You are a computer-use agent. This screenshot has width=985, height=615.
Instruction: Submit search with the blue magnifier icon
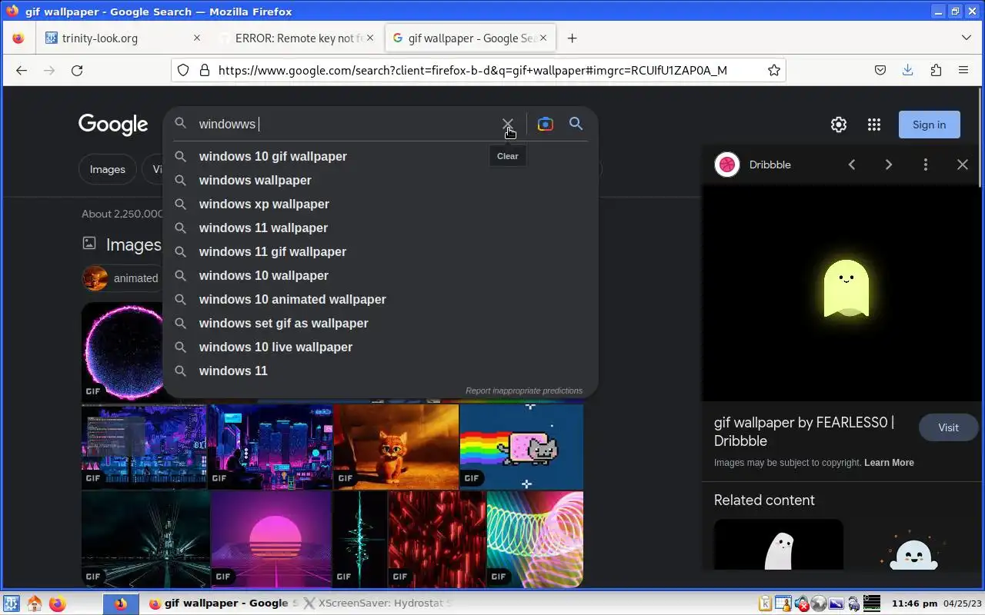pyautogui.click(x=576, y=124)
